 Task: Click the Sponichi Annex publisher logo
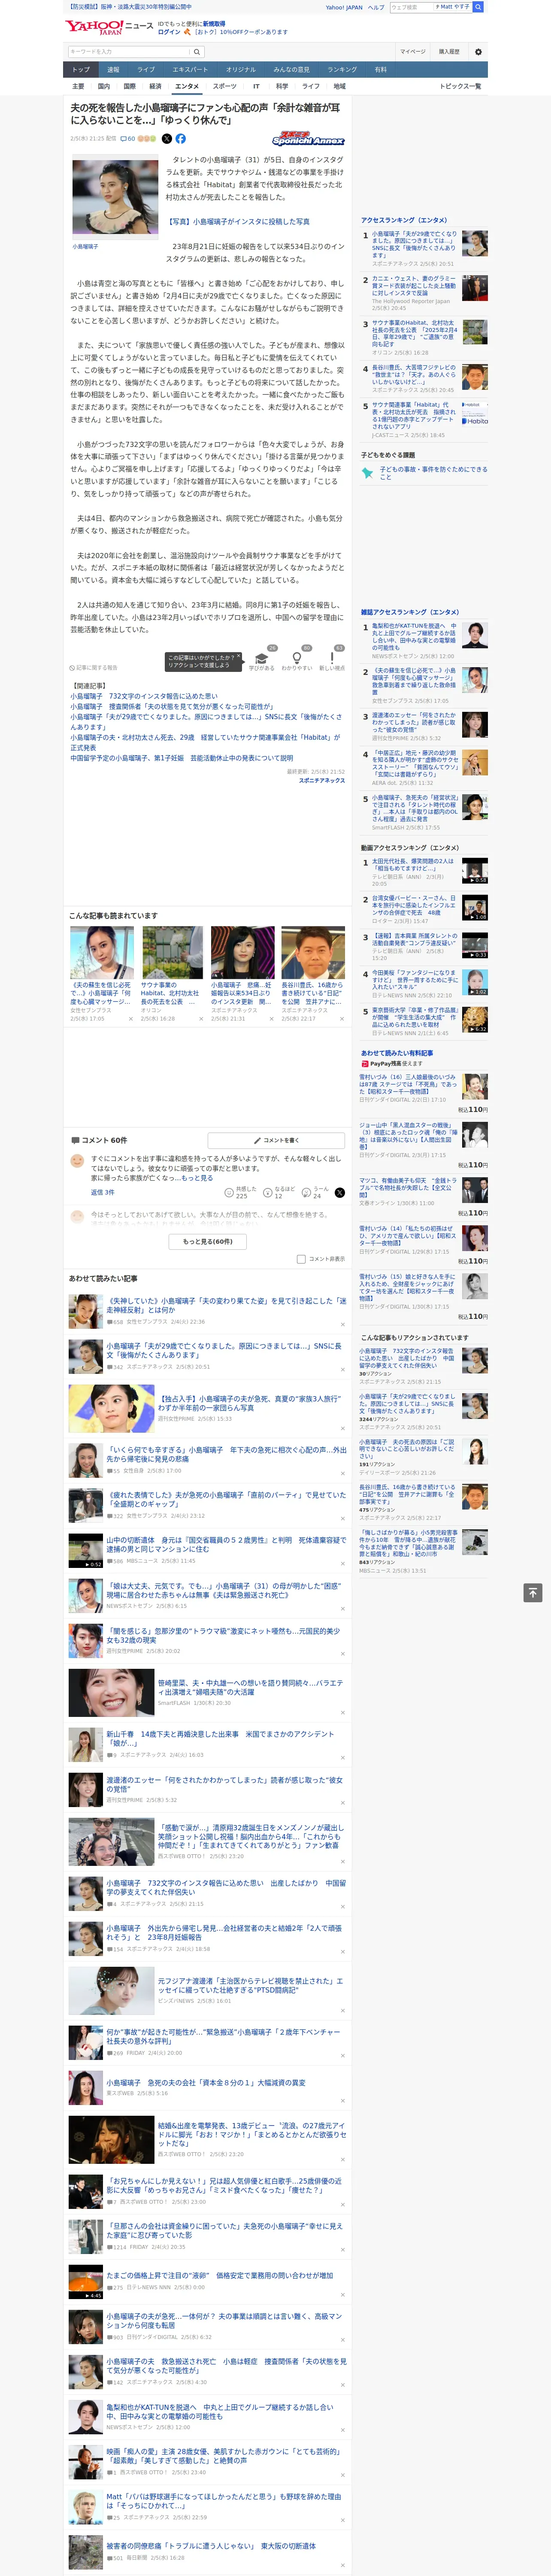pyautogui.click(x=308, y=140)
